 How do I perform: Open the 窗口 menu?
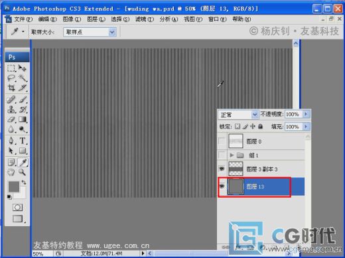218,19
